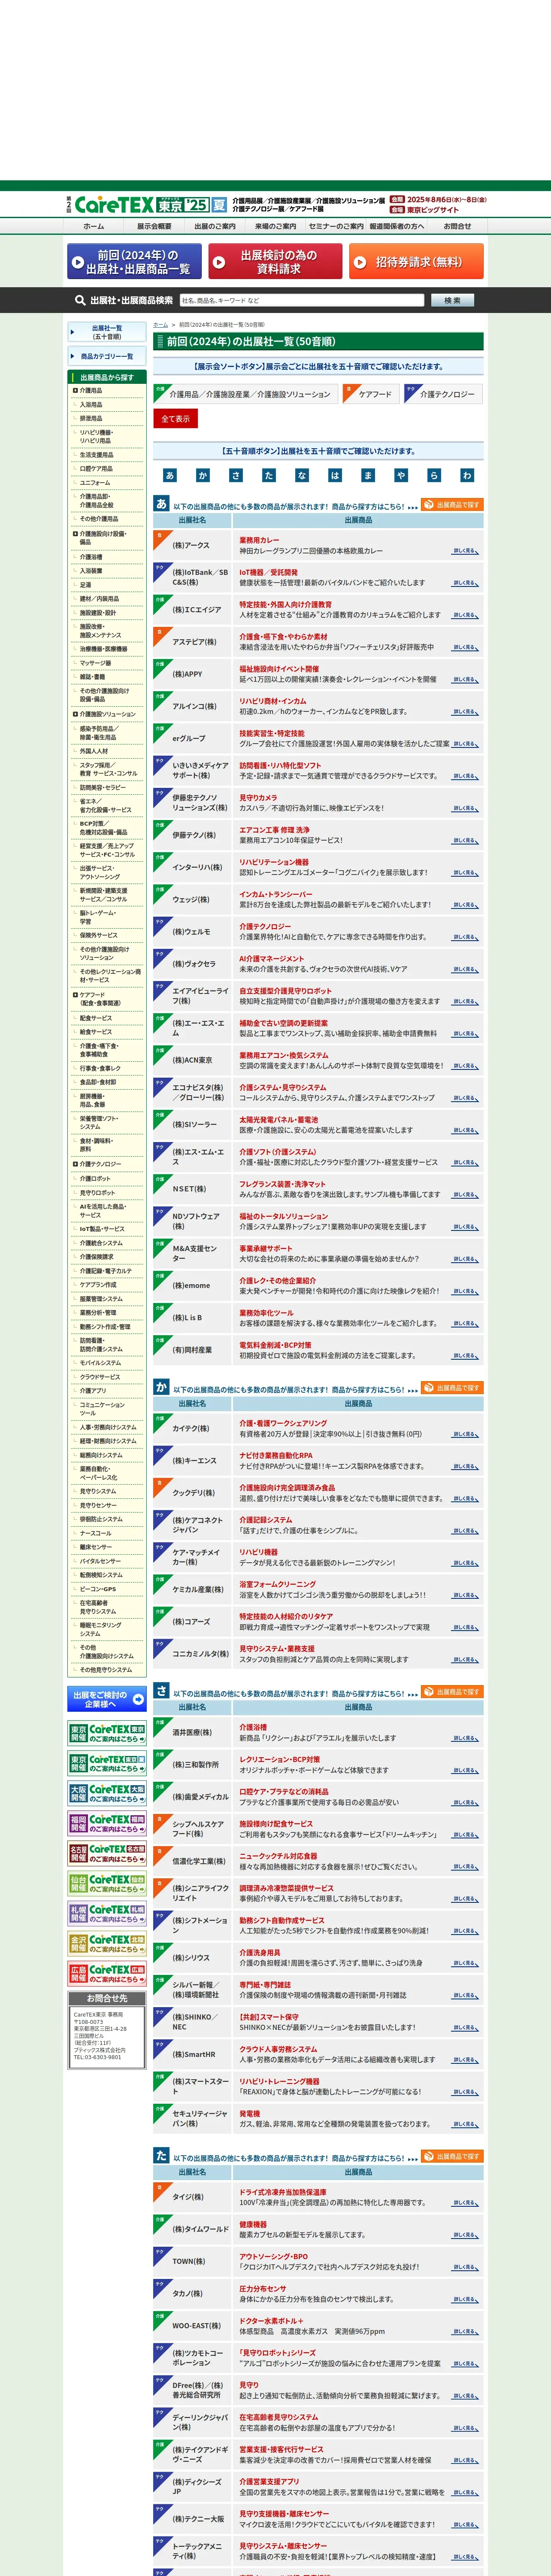Open the 仙台開催 CareTEX仙台 banner
The height and width of the screenshot is (2576, 551).
point(107,1883)
